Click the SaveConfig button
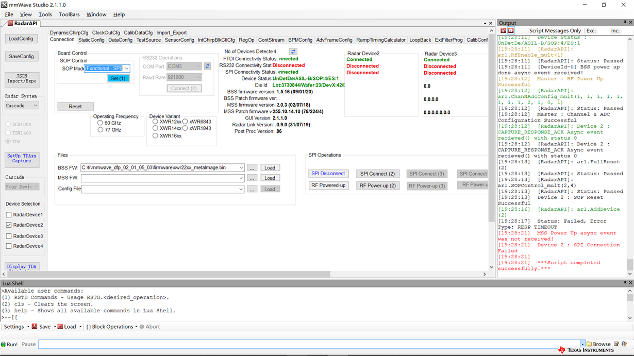Screen dimensions: 634x356 pos(21,56)
